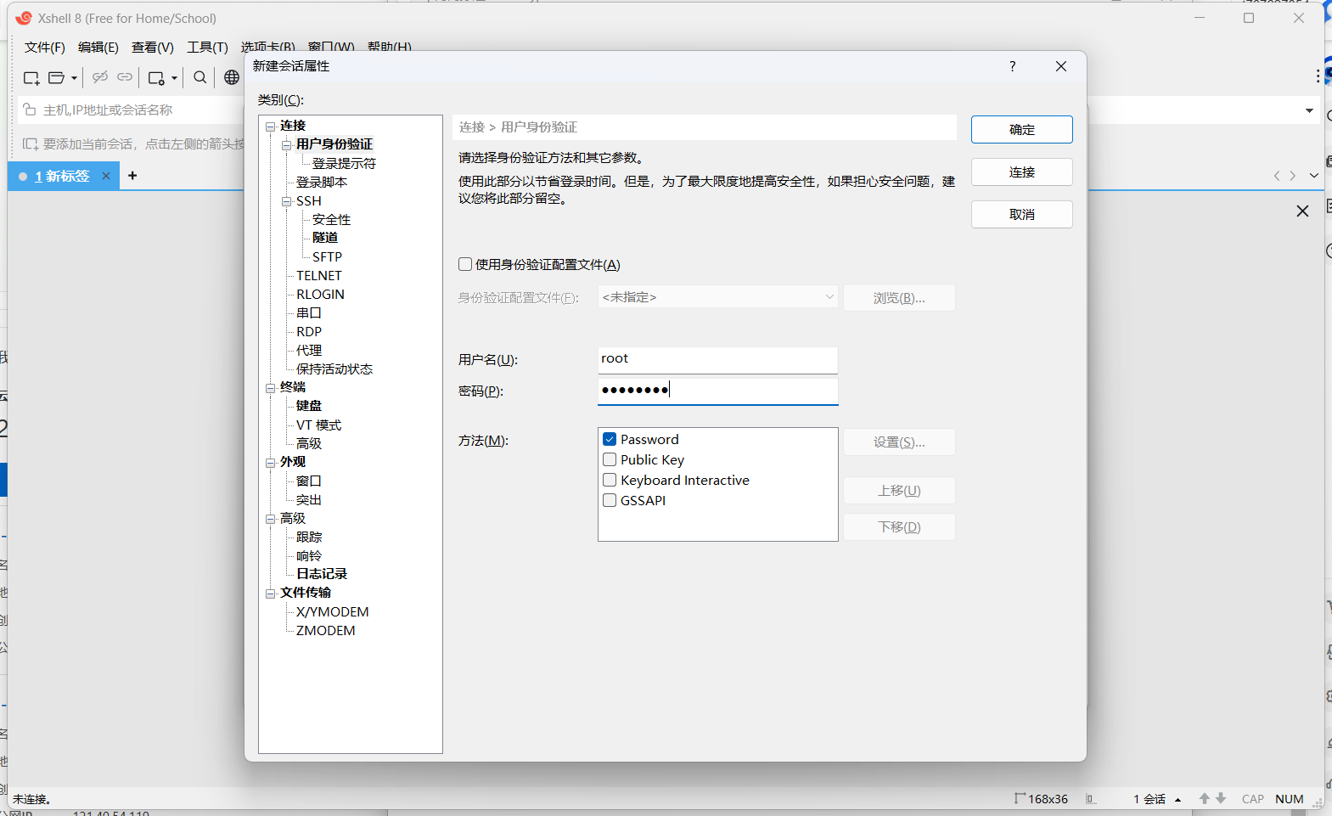The image size is (1332, 816).
Task: Click the magnifier search toolbar icon
Action: 200,77
